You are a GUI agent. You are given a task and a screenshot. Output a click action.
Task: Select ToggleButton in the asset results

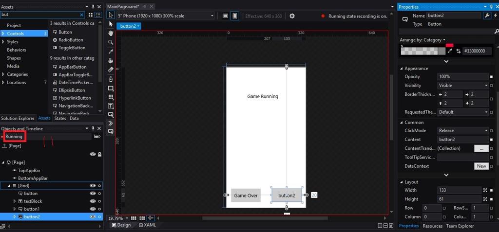(x=72, y=48)
